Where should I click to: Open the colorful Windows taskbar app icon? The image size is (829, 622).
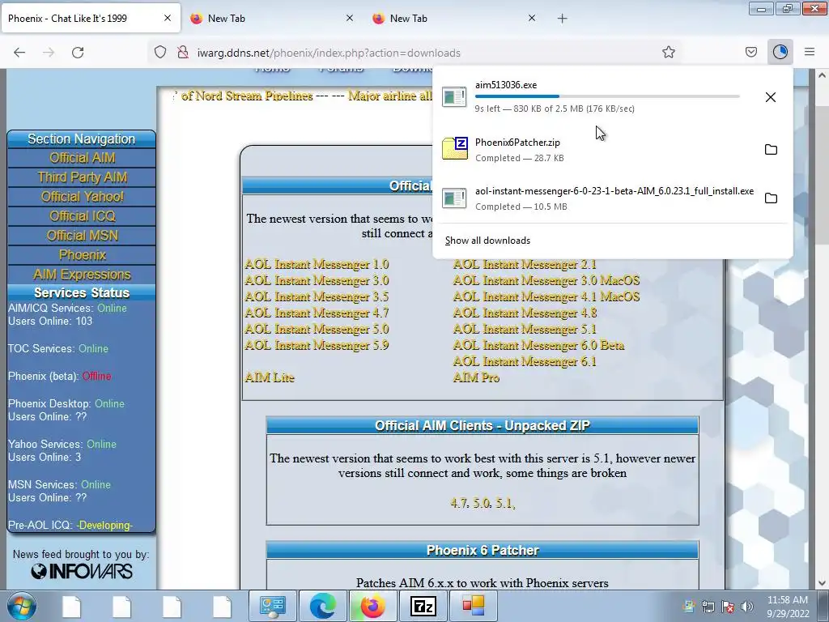pos(473,606)
